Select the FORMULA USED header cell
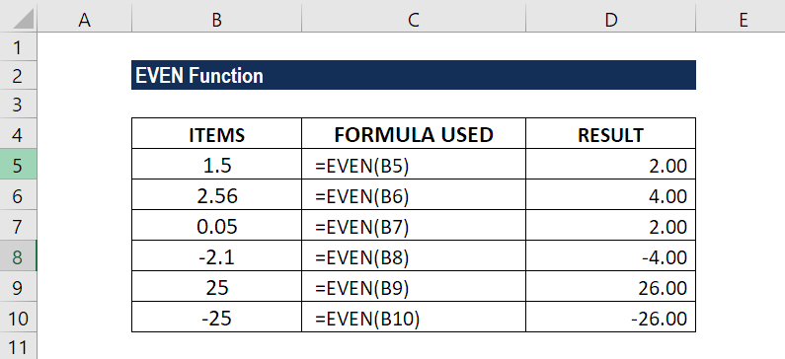 414,133
